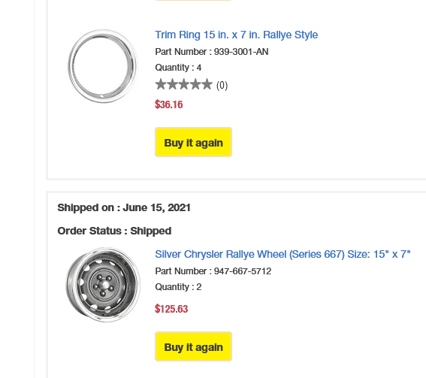Open Silver Chrysler Rallye Wheel product link
This screenshot has width=426, height=378.
point(282,254)
